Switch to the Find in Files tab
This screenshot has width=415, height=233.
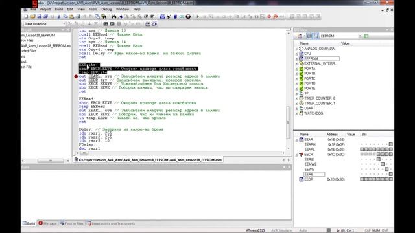[71, 223]
